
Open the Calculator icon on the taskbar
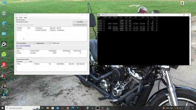pyautogui.click(x=88, y=108)
